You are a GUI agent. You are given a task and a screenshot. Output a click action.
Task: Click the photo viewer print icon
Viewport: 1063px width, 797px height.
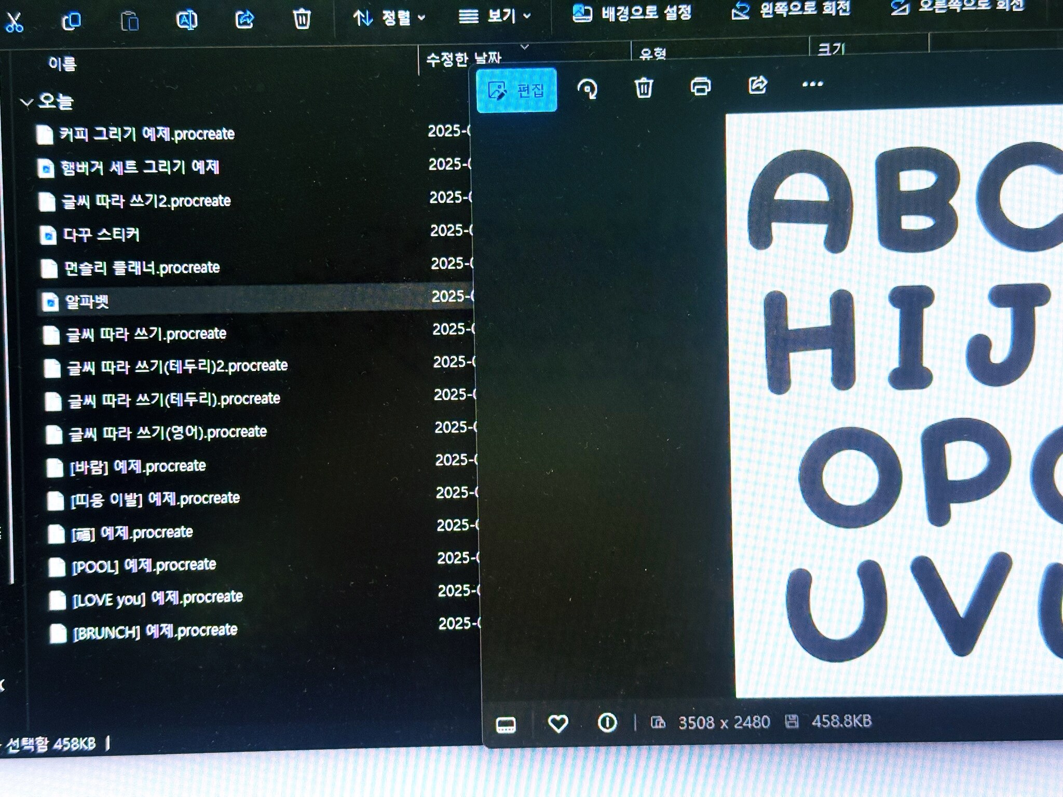coord(700,86)
